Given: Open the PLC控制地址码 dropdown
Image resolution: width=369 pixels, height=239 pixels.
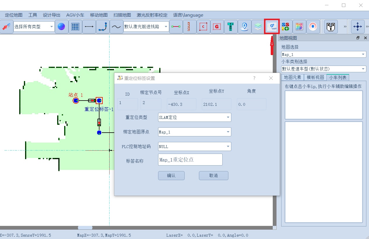Looking at the screenshot, I should point(194,146).
